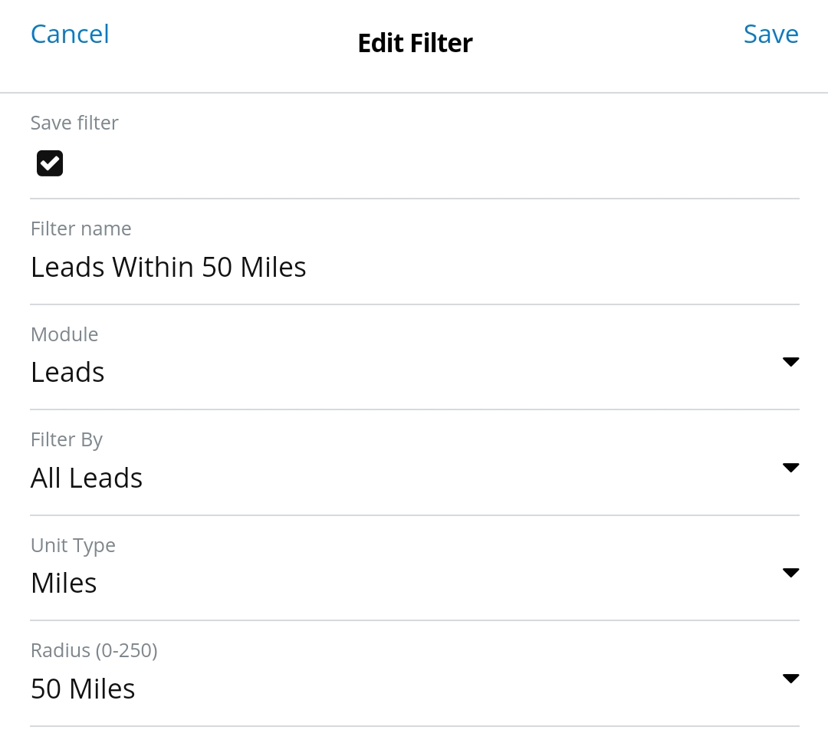Click the 'Module' field label
828x730 pixels.
(64, 334)
